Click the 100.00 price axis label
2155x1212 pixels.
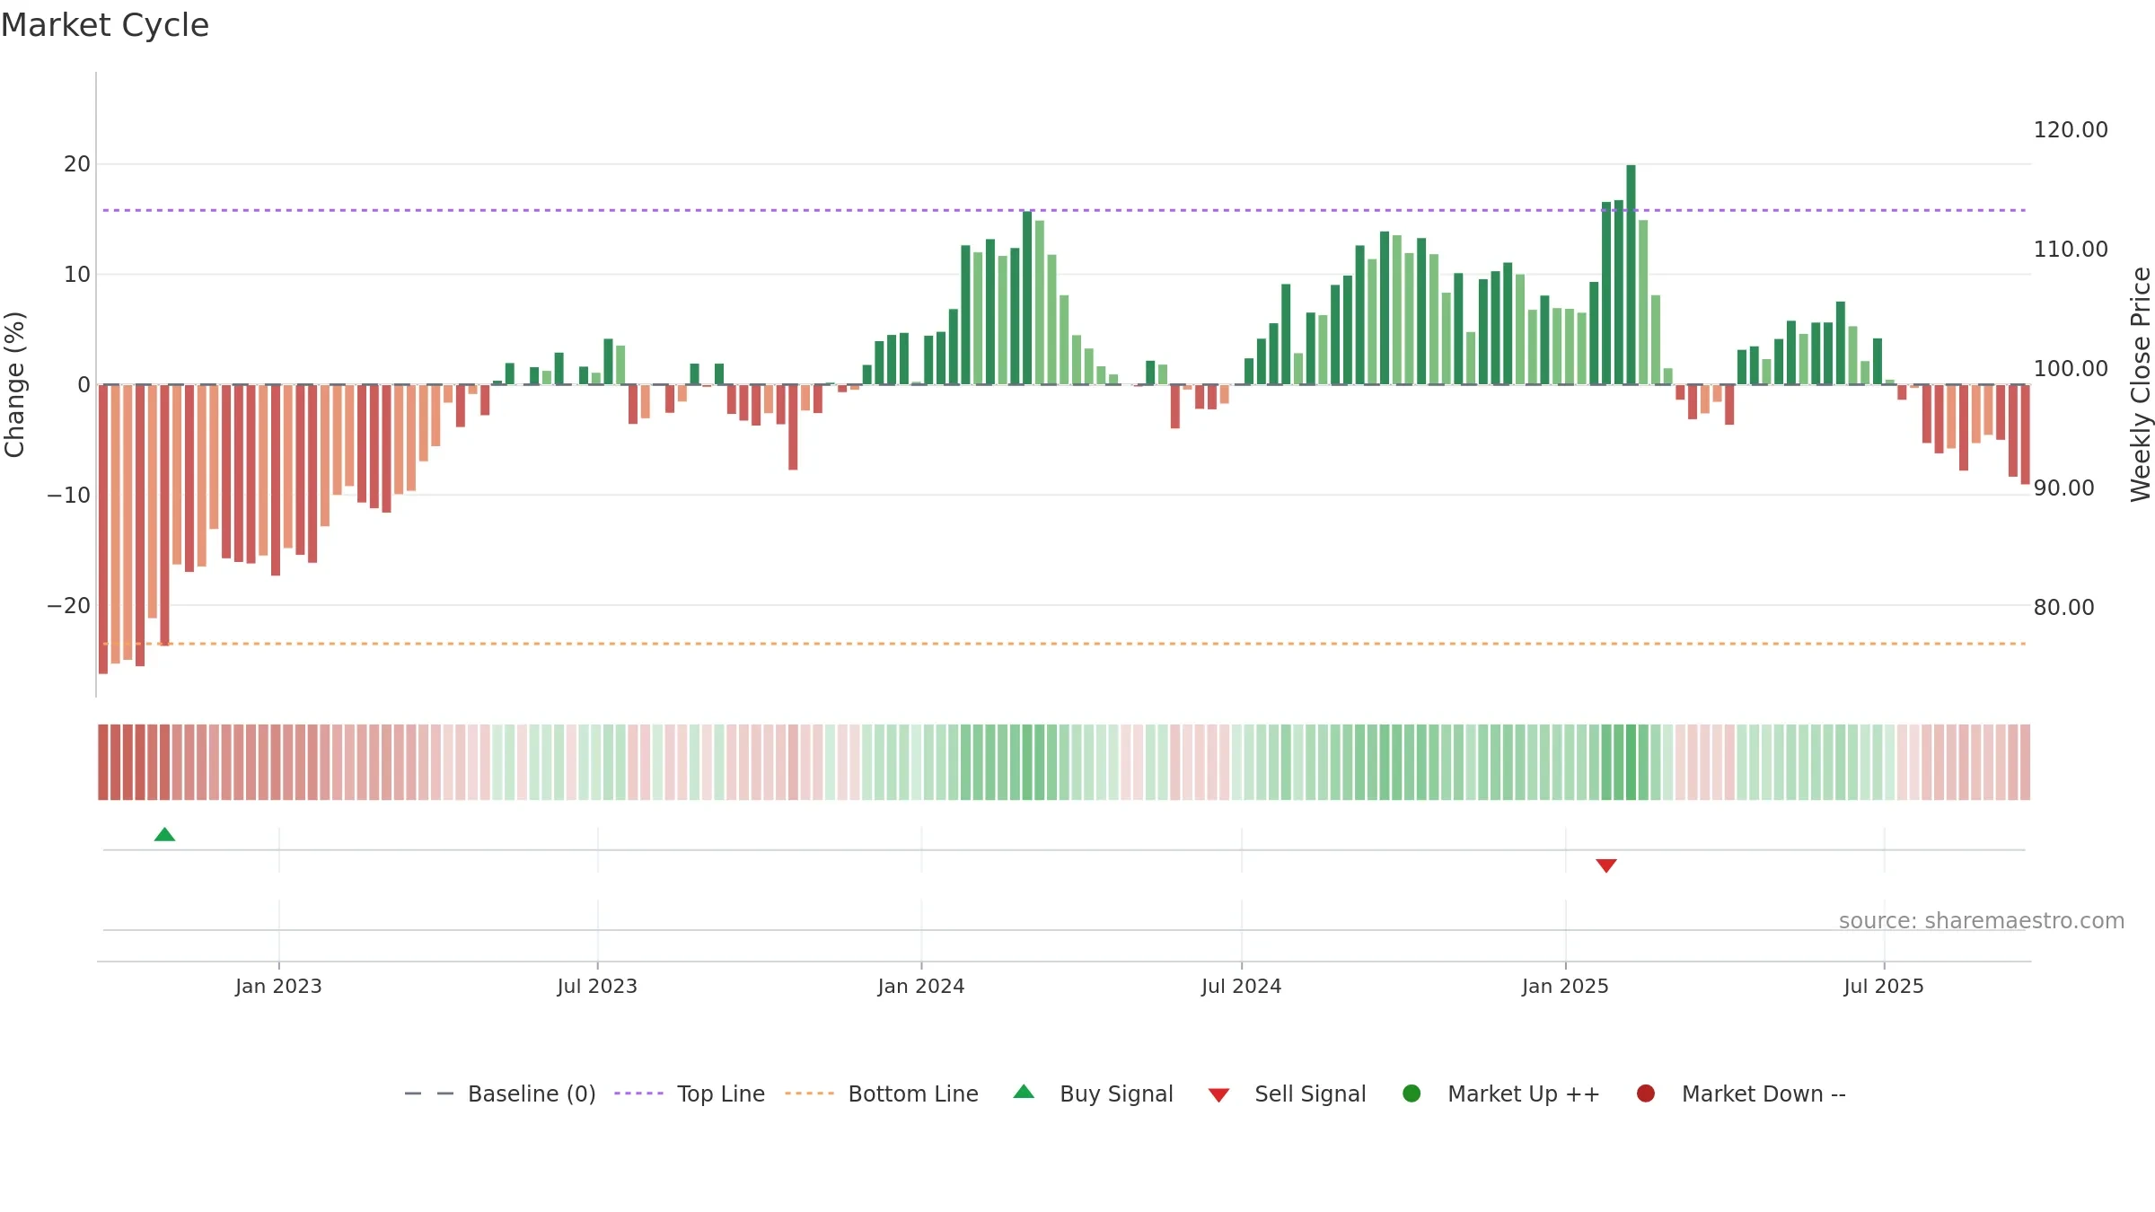[2071, 369]
